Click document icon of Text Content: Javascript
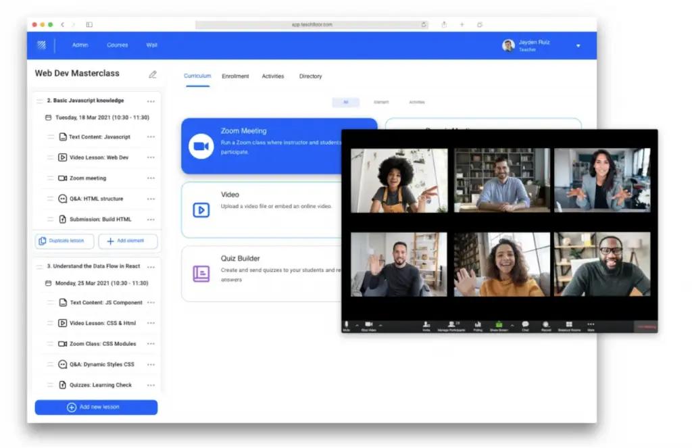Screen dimensions: 692x448 pos(63,136)
